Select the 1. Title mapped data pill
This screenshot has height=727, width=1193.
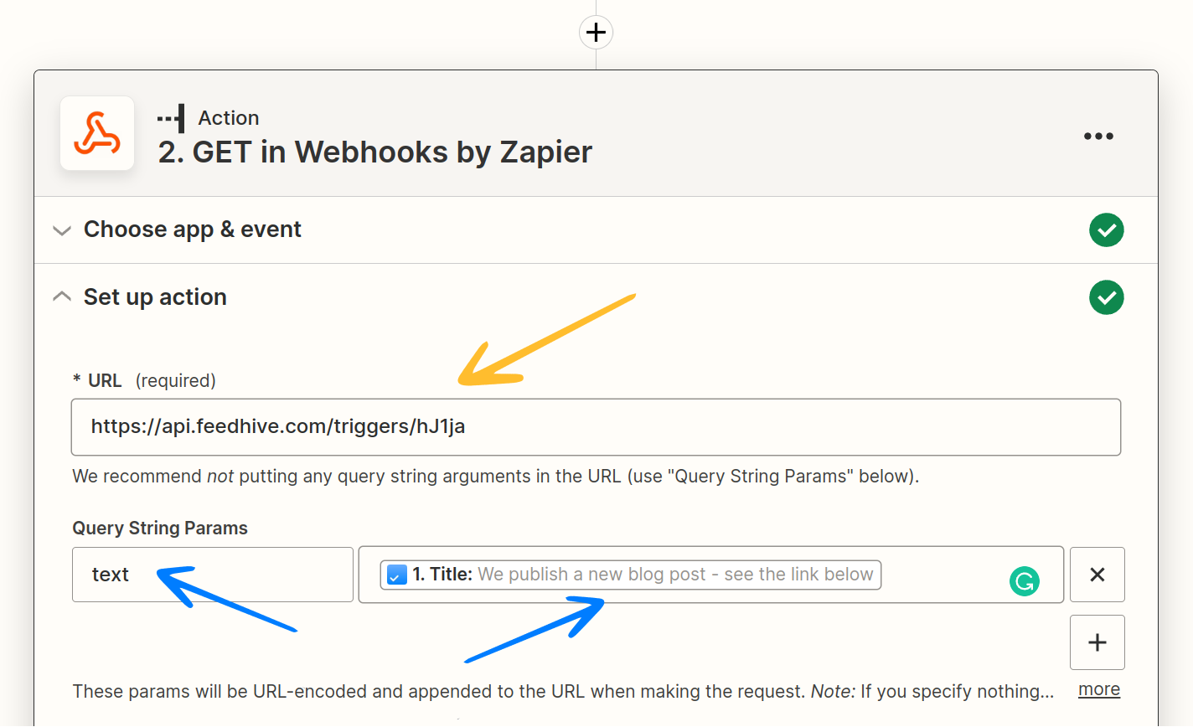tap(630, 575)
